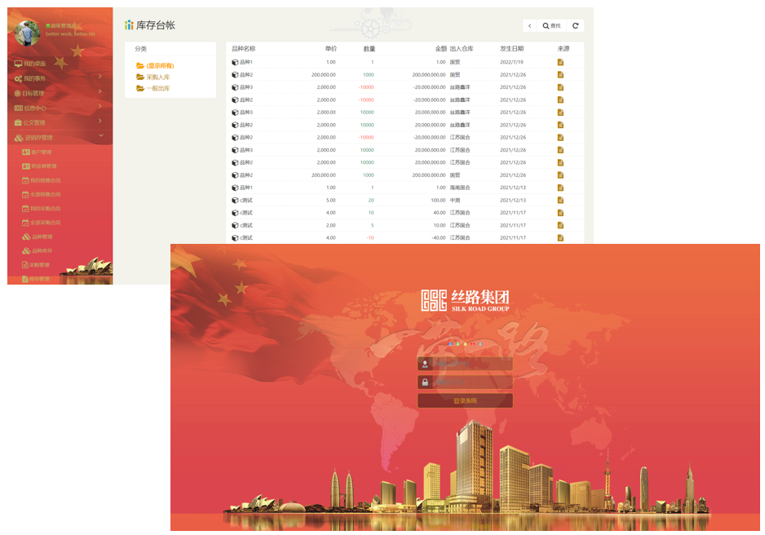Open 采购管理 submenu item
The width and height of the screenshot is (765, 535).
[x=36, y=265]
